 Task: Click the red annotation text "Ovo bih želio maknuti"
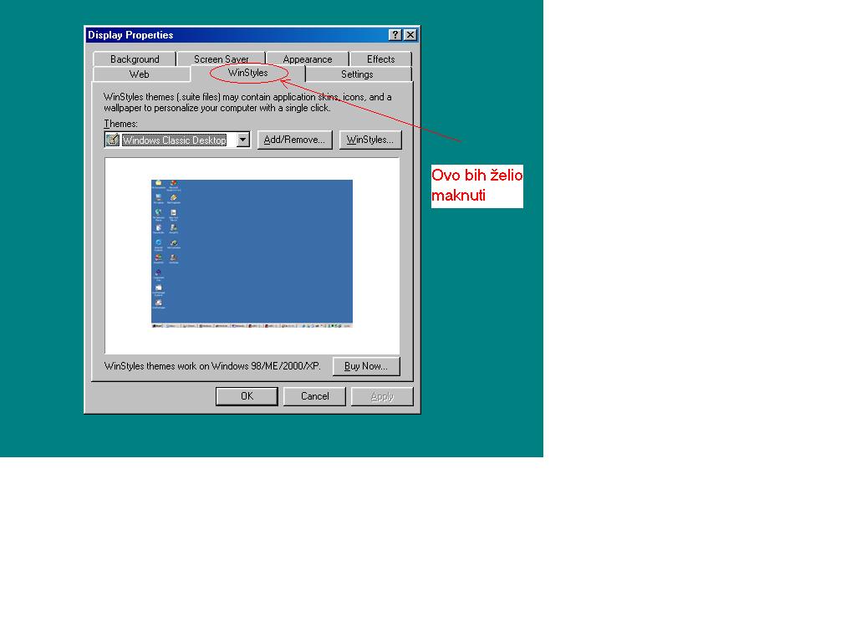tap(476, 186)
